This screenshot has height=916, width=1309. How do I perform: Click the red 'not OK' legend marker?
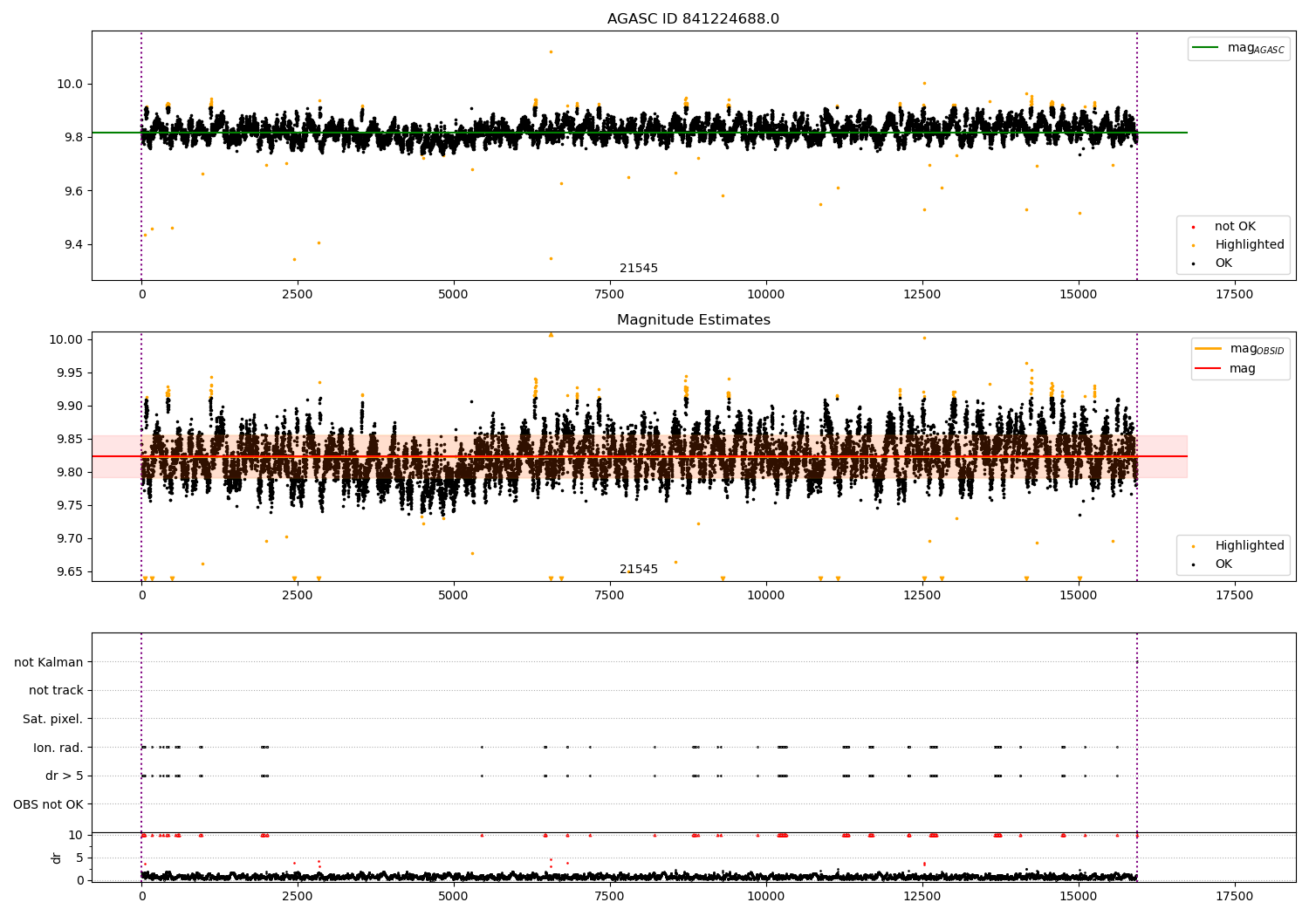tap(1193, 227)
